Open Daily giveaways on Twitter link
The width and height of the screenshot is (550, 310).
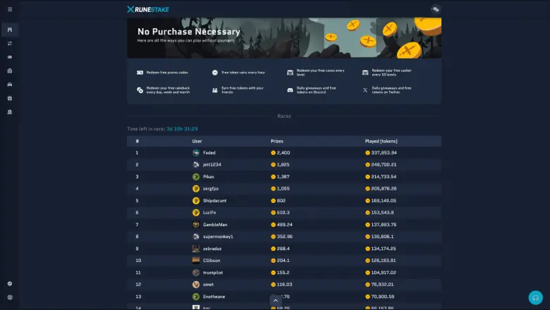[391, 90]
